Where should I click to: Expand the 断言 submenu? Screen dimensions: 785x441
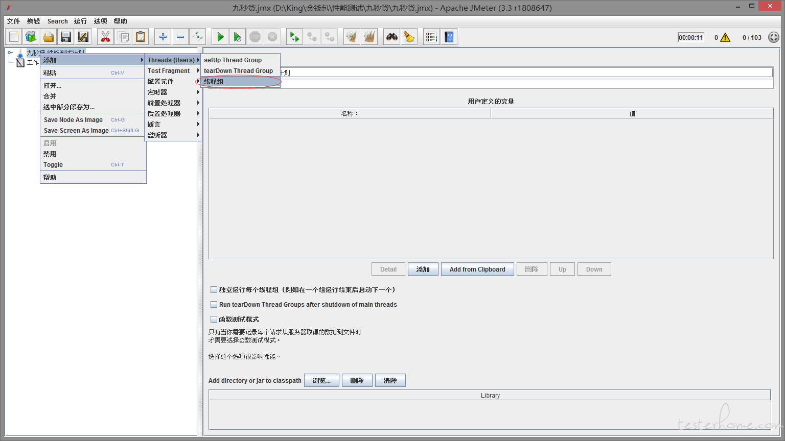click(x=173, y=124)
